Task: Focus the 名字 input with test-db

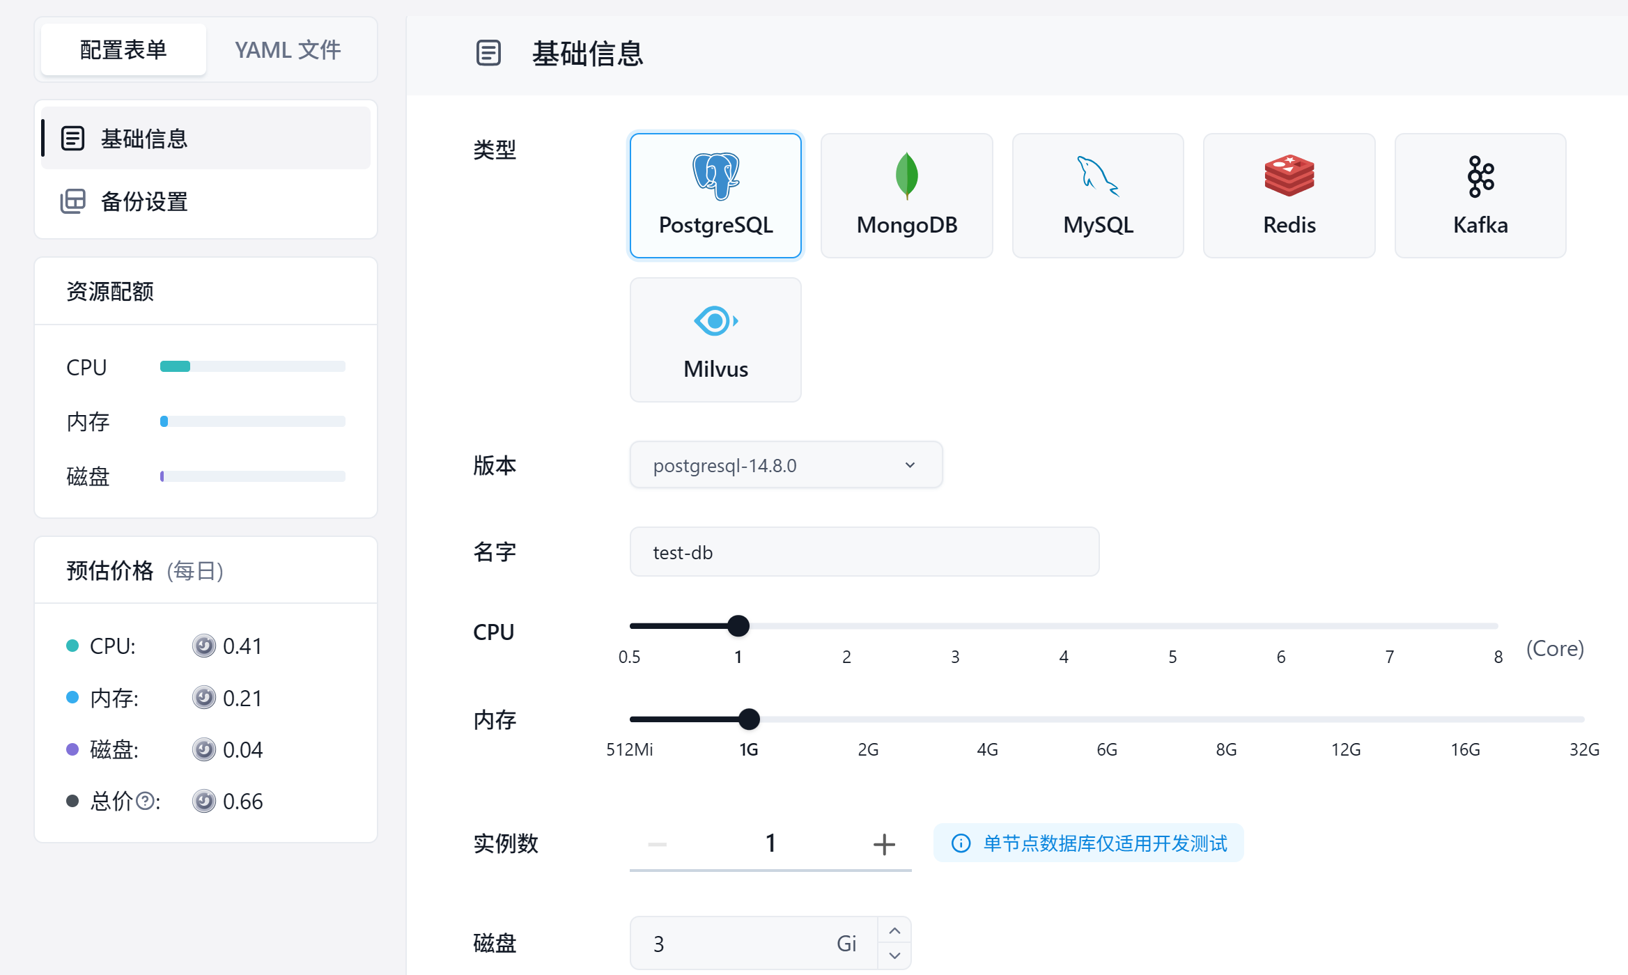Action: point(865,552)
